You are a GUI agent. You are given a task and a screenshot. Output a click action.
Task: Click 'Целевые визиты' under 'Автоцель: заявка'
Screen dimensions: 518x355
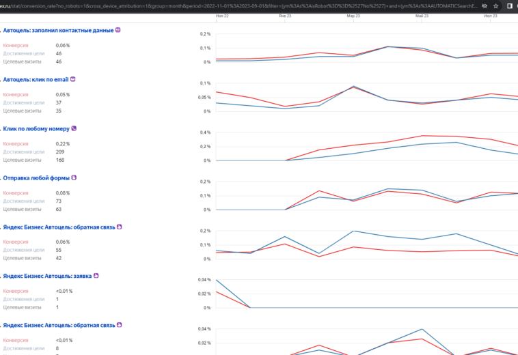(22, 307)
